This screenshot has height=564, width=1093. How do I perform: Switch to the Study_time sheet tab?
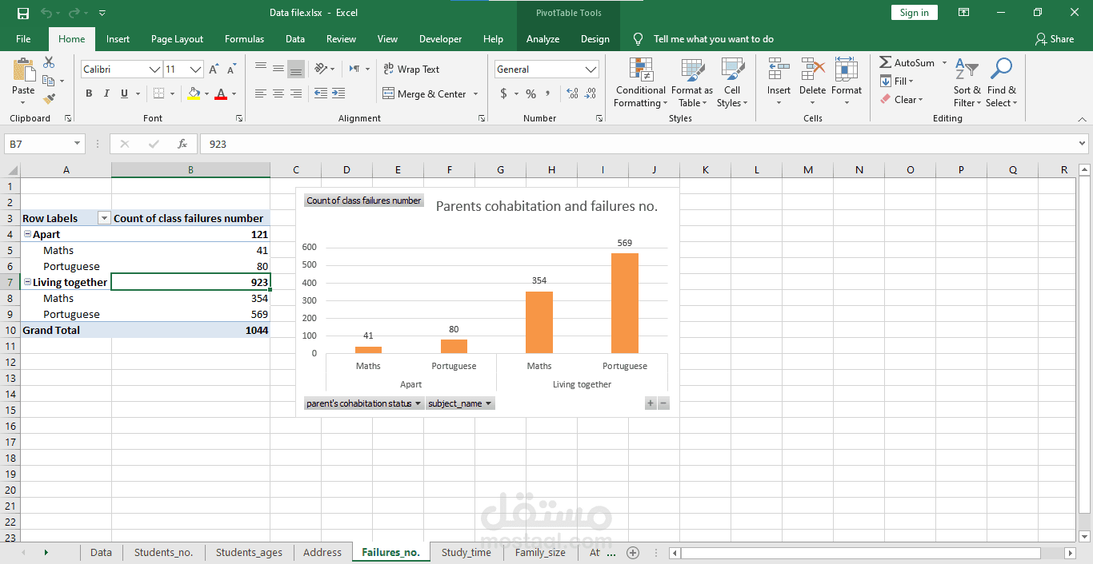[x=466, y=552]
